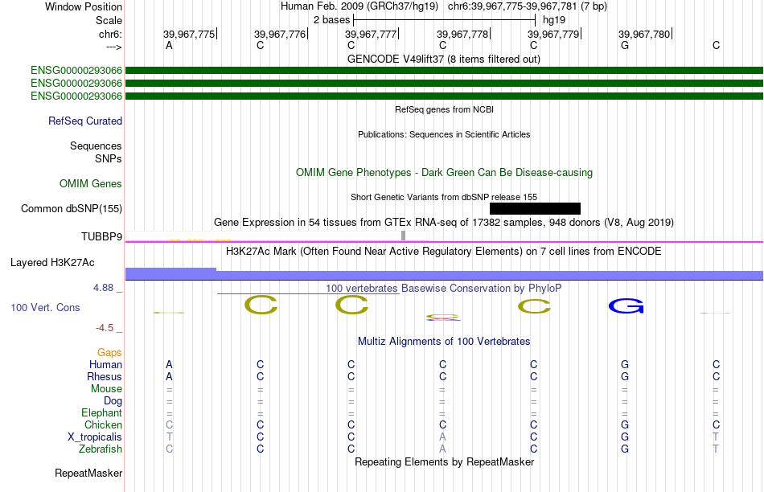Click the Sequences track label
Viewport: 764px width, 492px height.
point(96,146)
